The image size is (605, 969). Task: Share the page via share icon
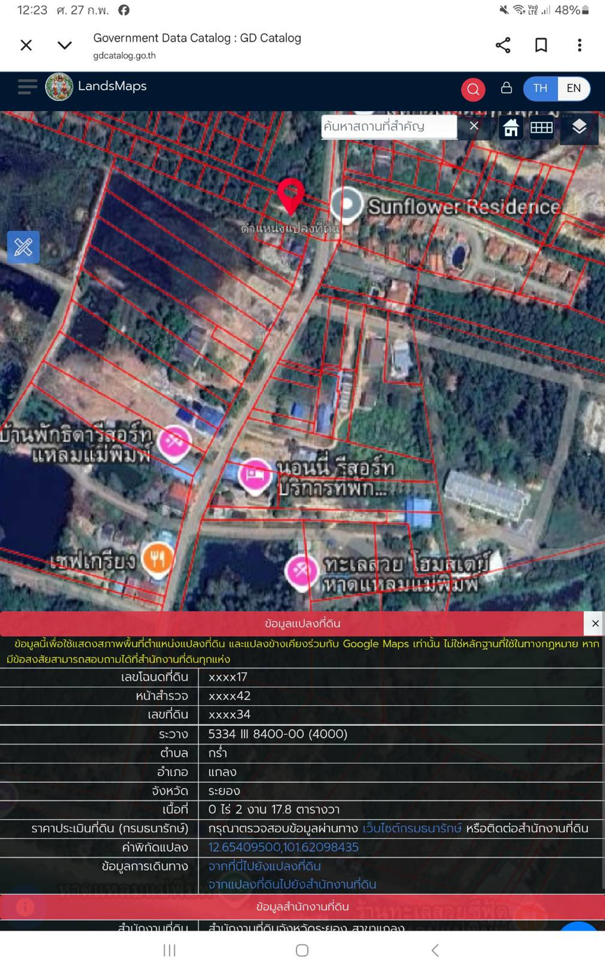503,45
